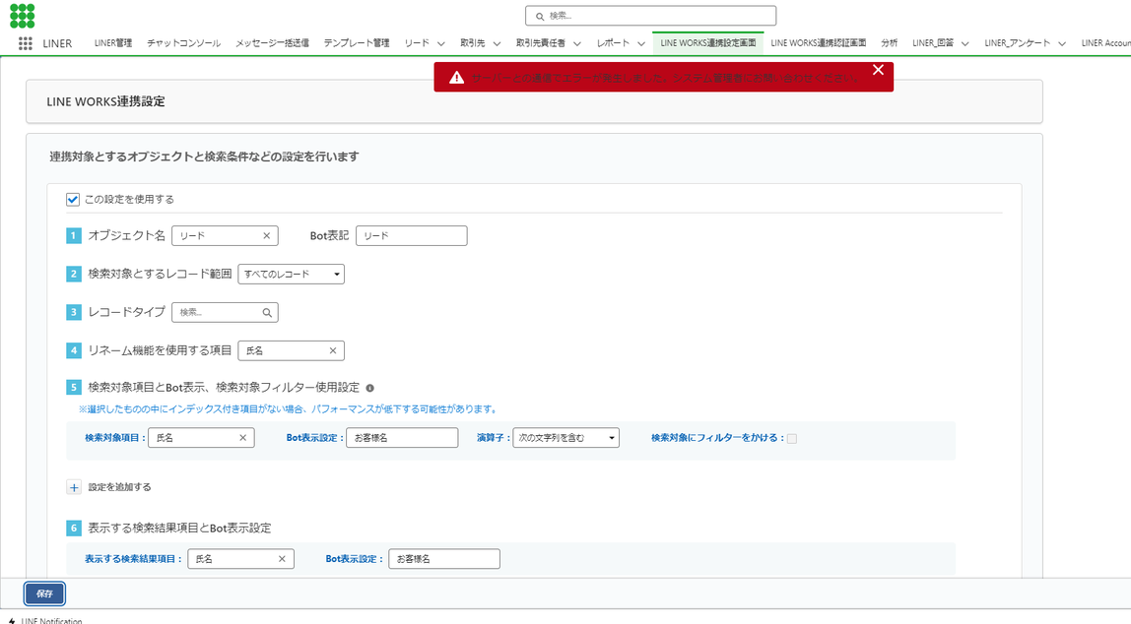Image resolution: width=1131 pixels, height=624 pixels.
Task: Click Bot表示設定 field in step 5
Action: point(402,437)
